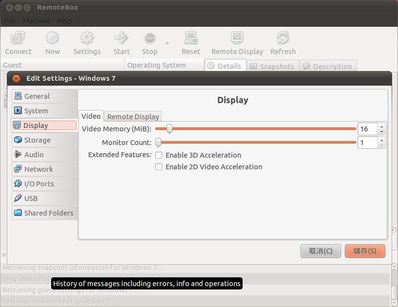Click the Operating System column header

pos(164,65)
